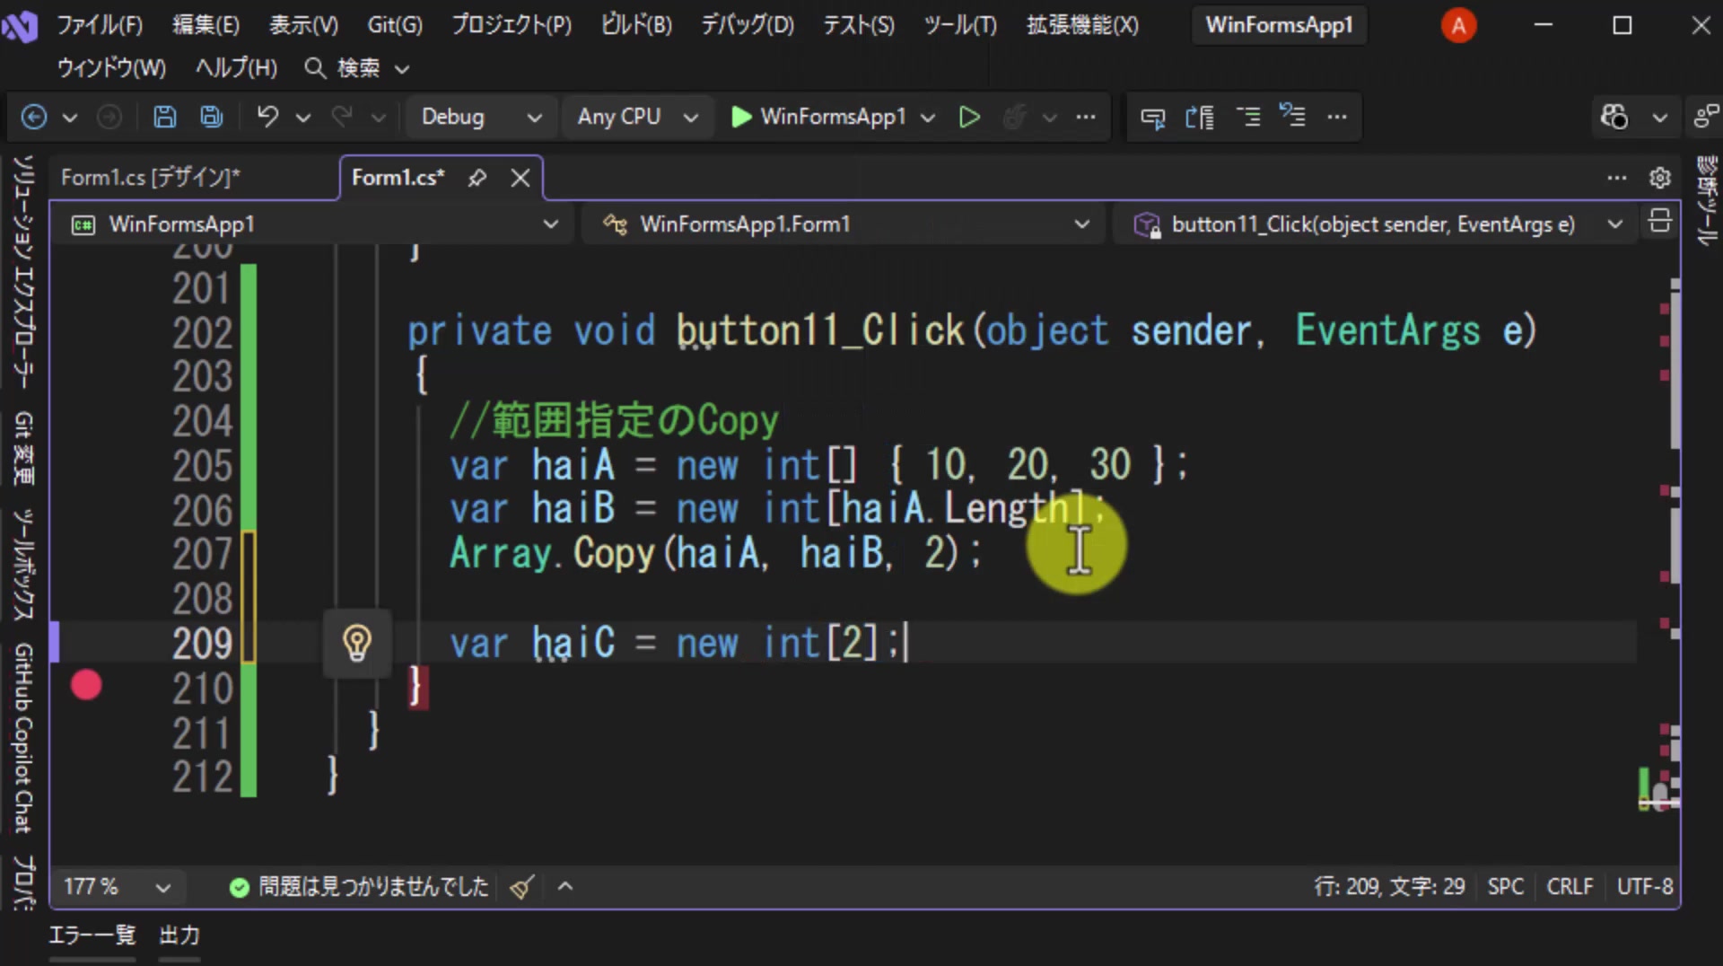This screenshot has height=966, width=1723.
Task: Open the デバッグ(D) menu
Action: [748, 24]
